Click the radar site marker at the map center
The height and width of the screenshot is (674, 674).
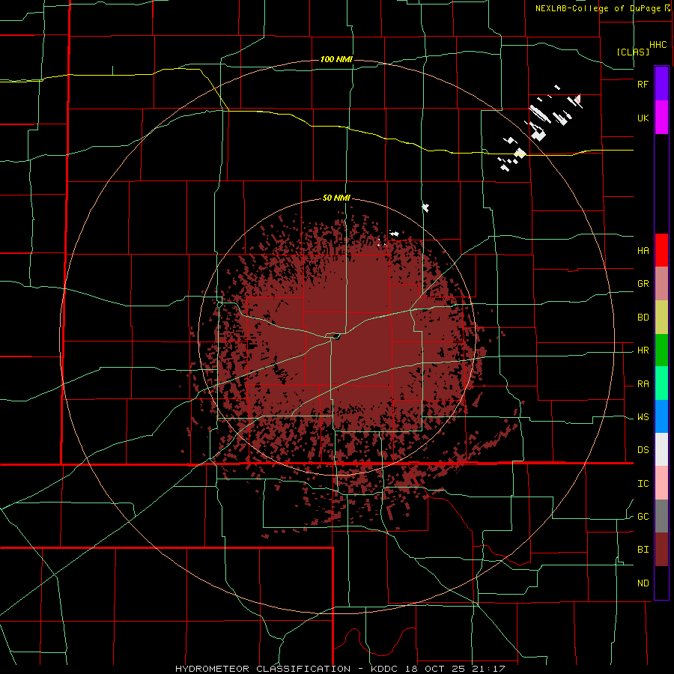click(336, 336)
